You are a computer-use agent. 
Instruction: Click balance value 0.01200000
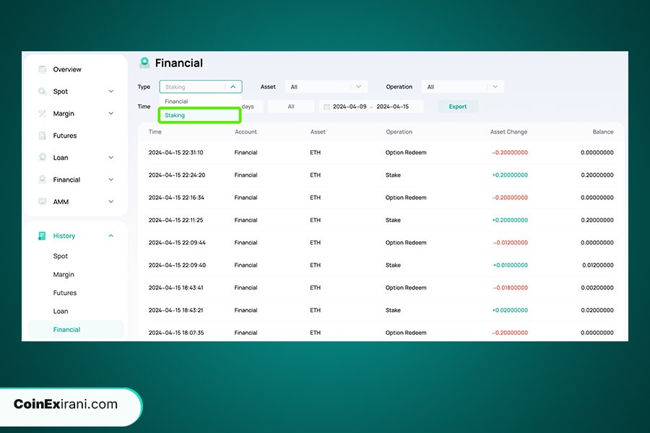598,265
